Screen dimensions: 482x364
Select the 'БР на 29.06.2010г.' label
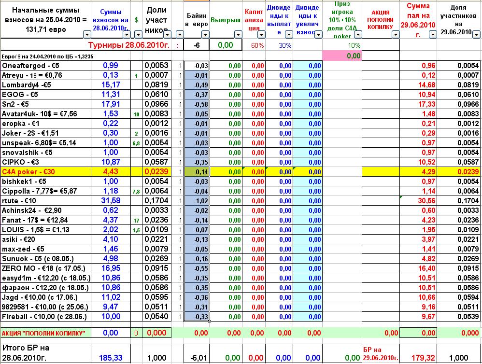click(381, 354)
